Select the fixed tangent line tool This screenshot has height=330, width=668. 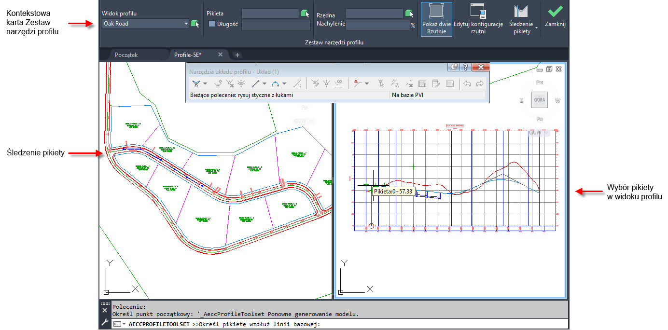click(256, 83)
